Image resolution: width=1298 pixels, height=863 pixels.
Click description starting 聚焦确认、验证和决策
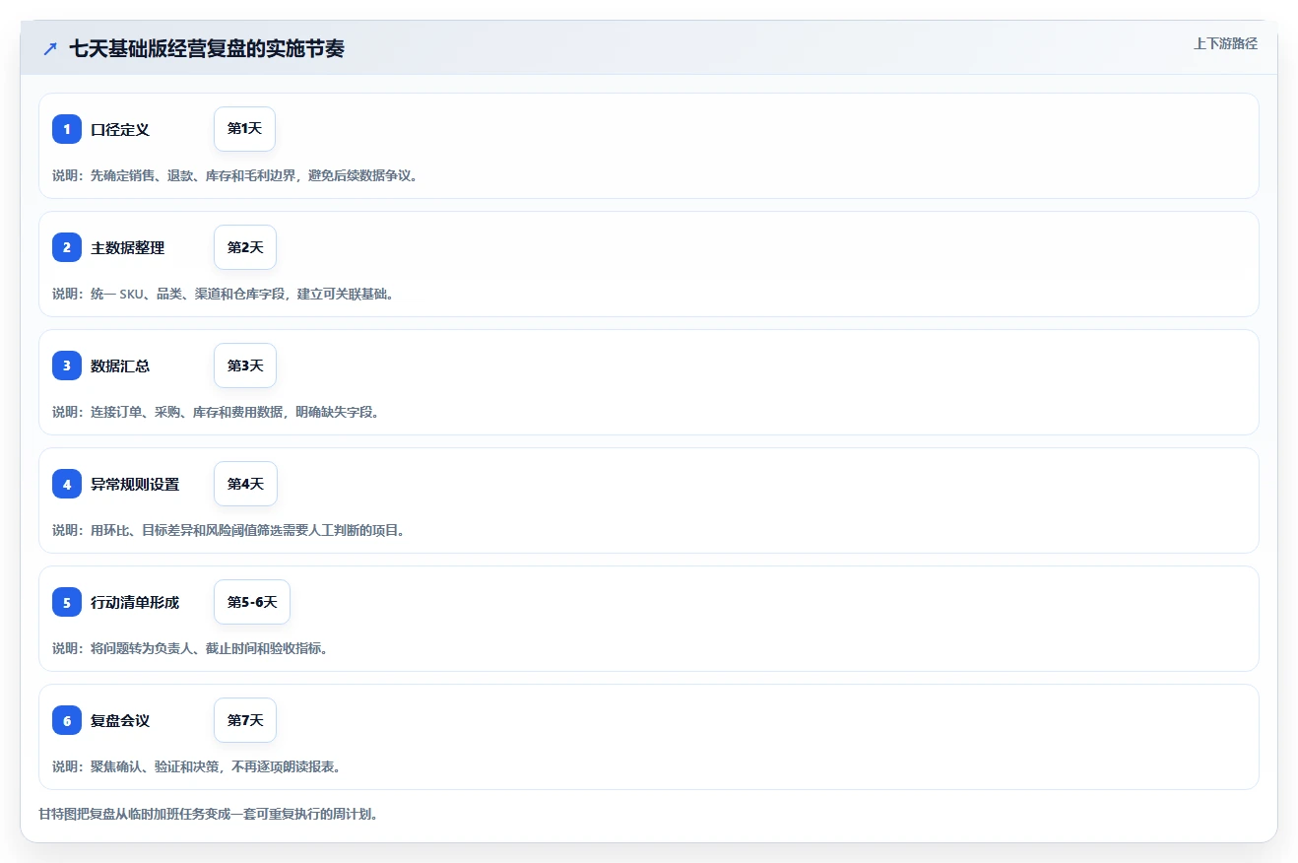[196, 766]
